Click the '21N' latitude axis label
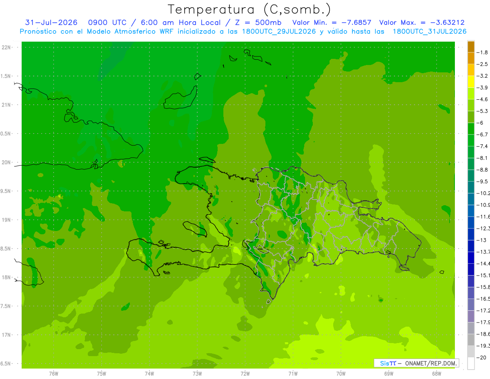Screen dimensions: 490x379 click(6, 105)
